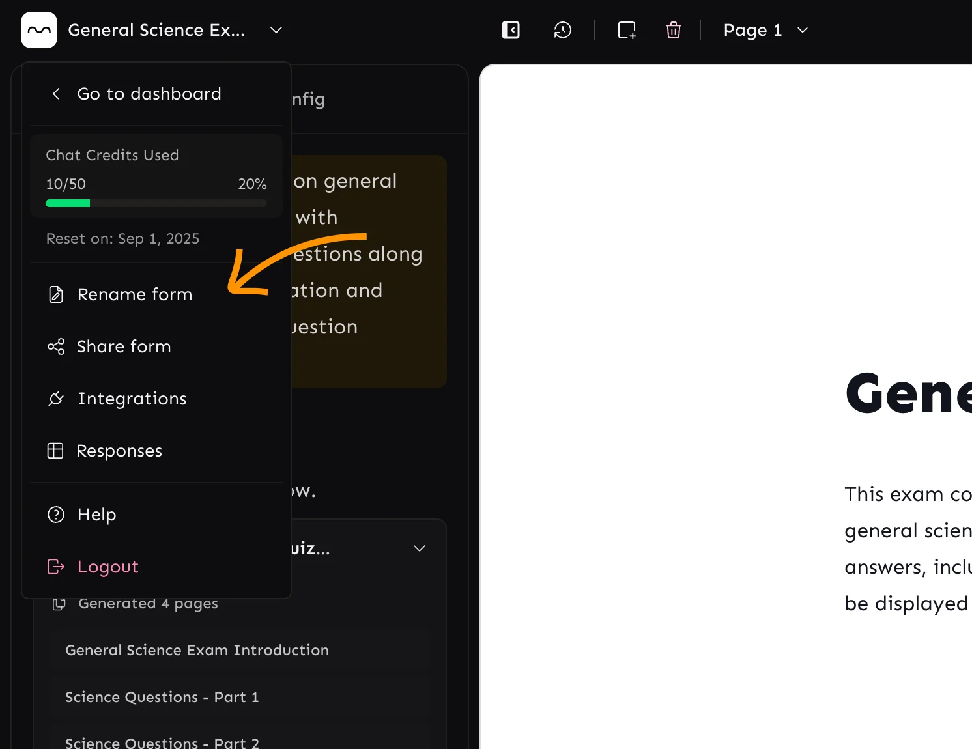Choose Integrations from the menu
The height and width of the screenshot is (749, 972).
[132, 399]
